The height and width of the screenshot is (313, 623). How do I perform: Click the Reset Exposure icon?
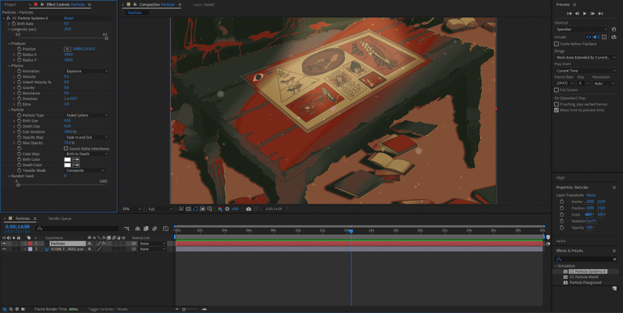(228, 209)
